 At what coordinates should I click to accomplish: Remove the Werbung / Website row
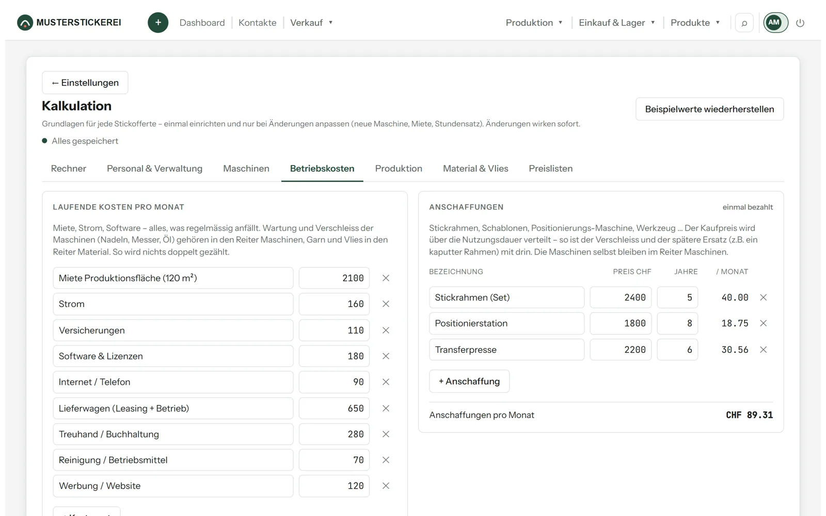pyautogui.click(x=386, y=486)
